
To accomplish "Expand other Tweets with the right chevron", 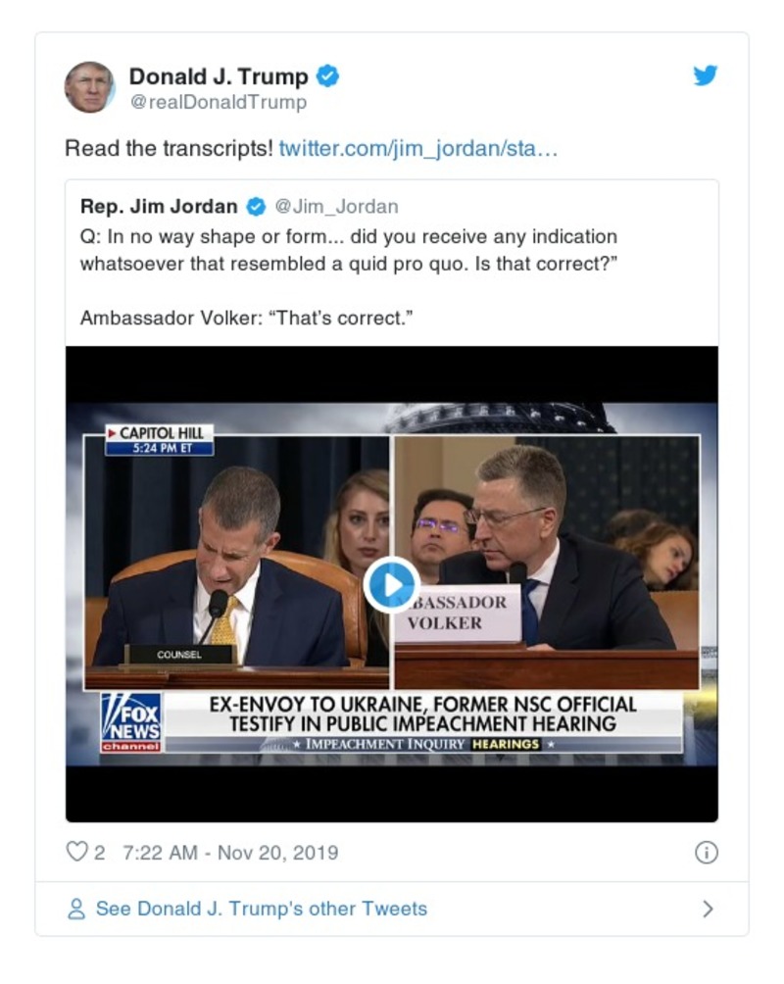I will (708, 910).
